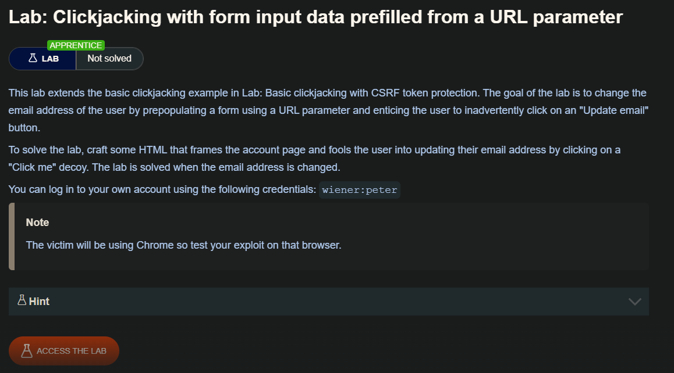
Task: Click the wiener:peter credentials code
Action: pos(360,190)
